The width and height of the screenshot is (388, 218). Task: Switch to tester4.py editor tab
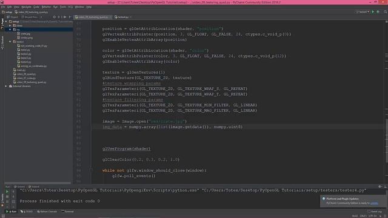coord(123,17)
